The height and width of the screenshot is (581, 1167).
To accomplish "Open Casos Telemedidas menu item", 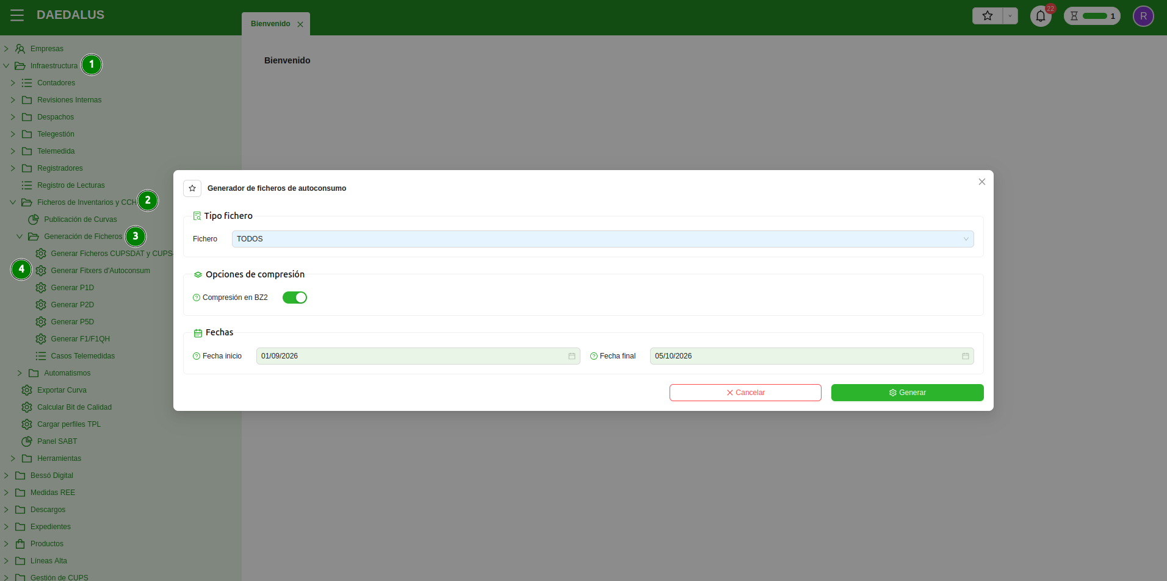I will point(82,356).
